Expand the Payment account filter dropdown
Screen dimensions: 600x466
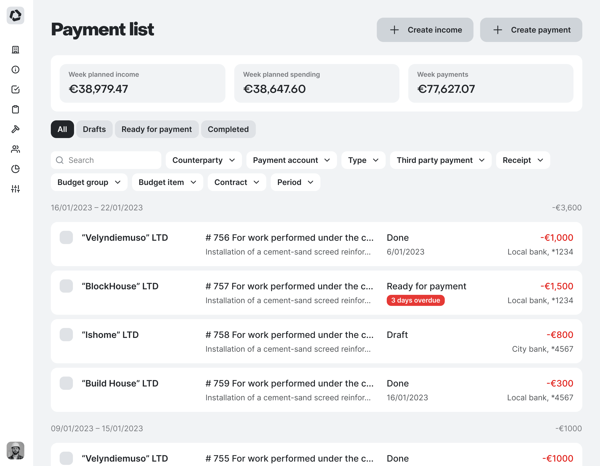pos(292,160)
